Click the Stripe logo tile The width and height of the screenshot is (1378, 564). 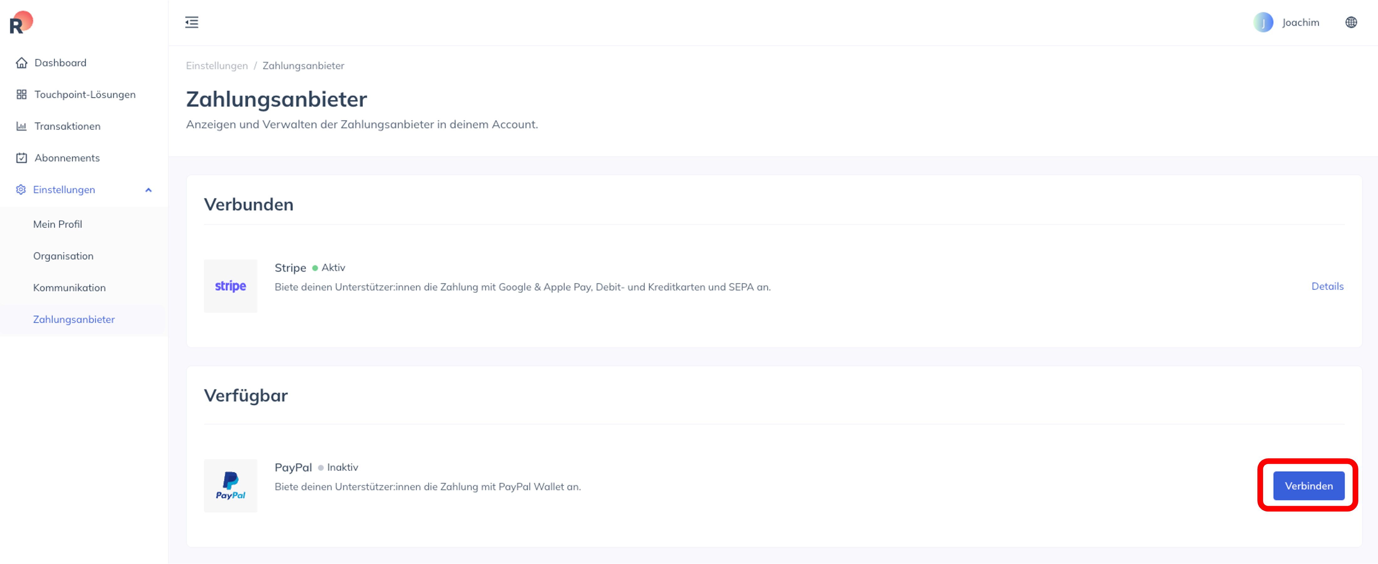(231, 286)
